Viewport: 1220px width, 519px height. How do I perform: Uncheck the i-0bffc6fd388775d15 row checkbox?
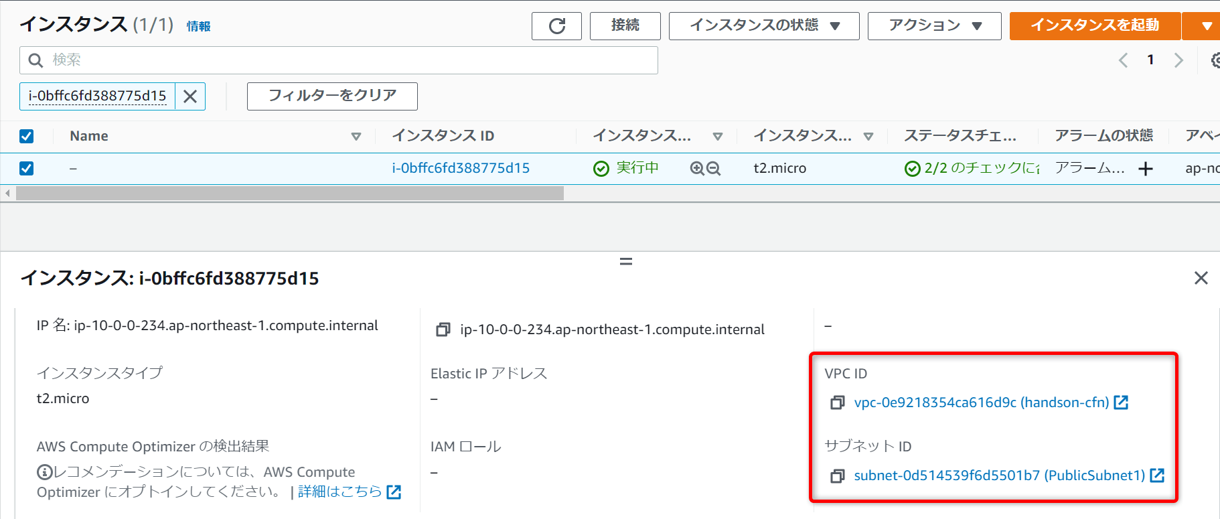(26, 168)
